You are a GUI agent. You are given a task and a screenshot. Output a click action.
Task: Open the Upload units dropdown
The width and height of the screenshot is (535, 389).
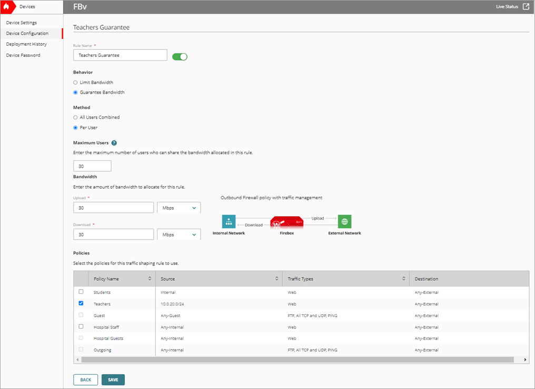click(178, 207)
